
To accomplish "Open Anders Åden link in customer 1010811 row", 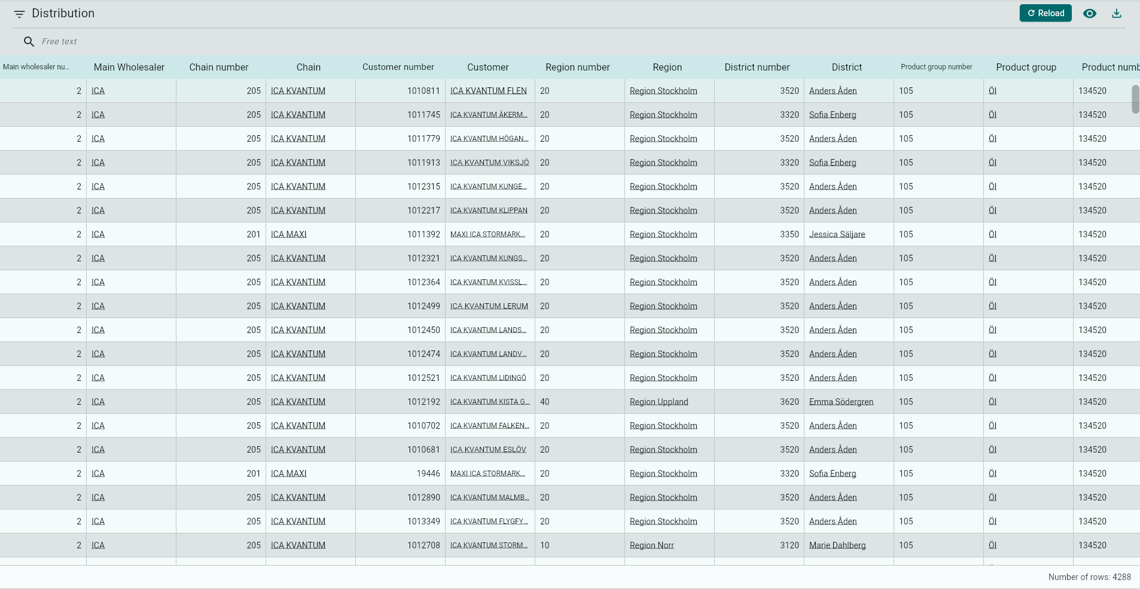I will [x=833, y=91].
